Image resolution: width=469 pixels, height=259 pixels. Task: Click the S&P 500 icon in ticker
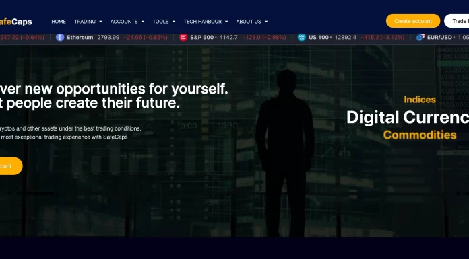(x=183, y=38)
